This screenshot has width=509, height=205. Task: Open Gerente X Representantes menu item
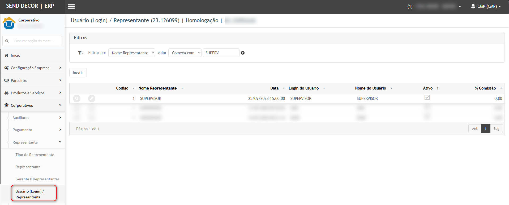[x=37, y=179]
